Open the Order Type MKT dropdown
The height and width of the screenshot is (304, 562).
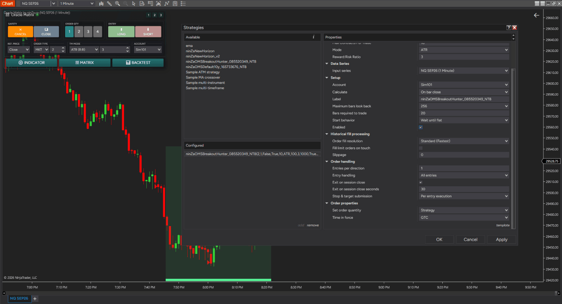coord(41,49)
